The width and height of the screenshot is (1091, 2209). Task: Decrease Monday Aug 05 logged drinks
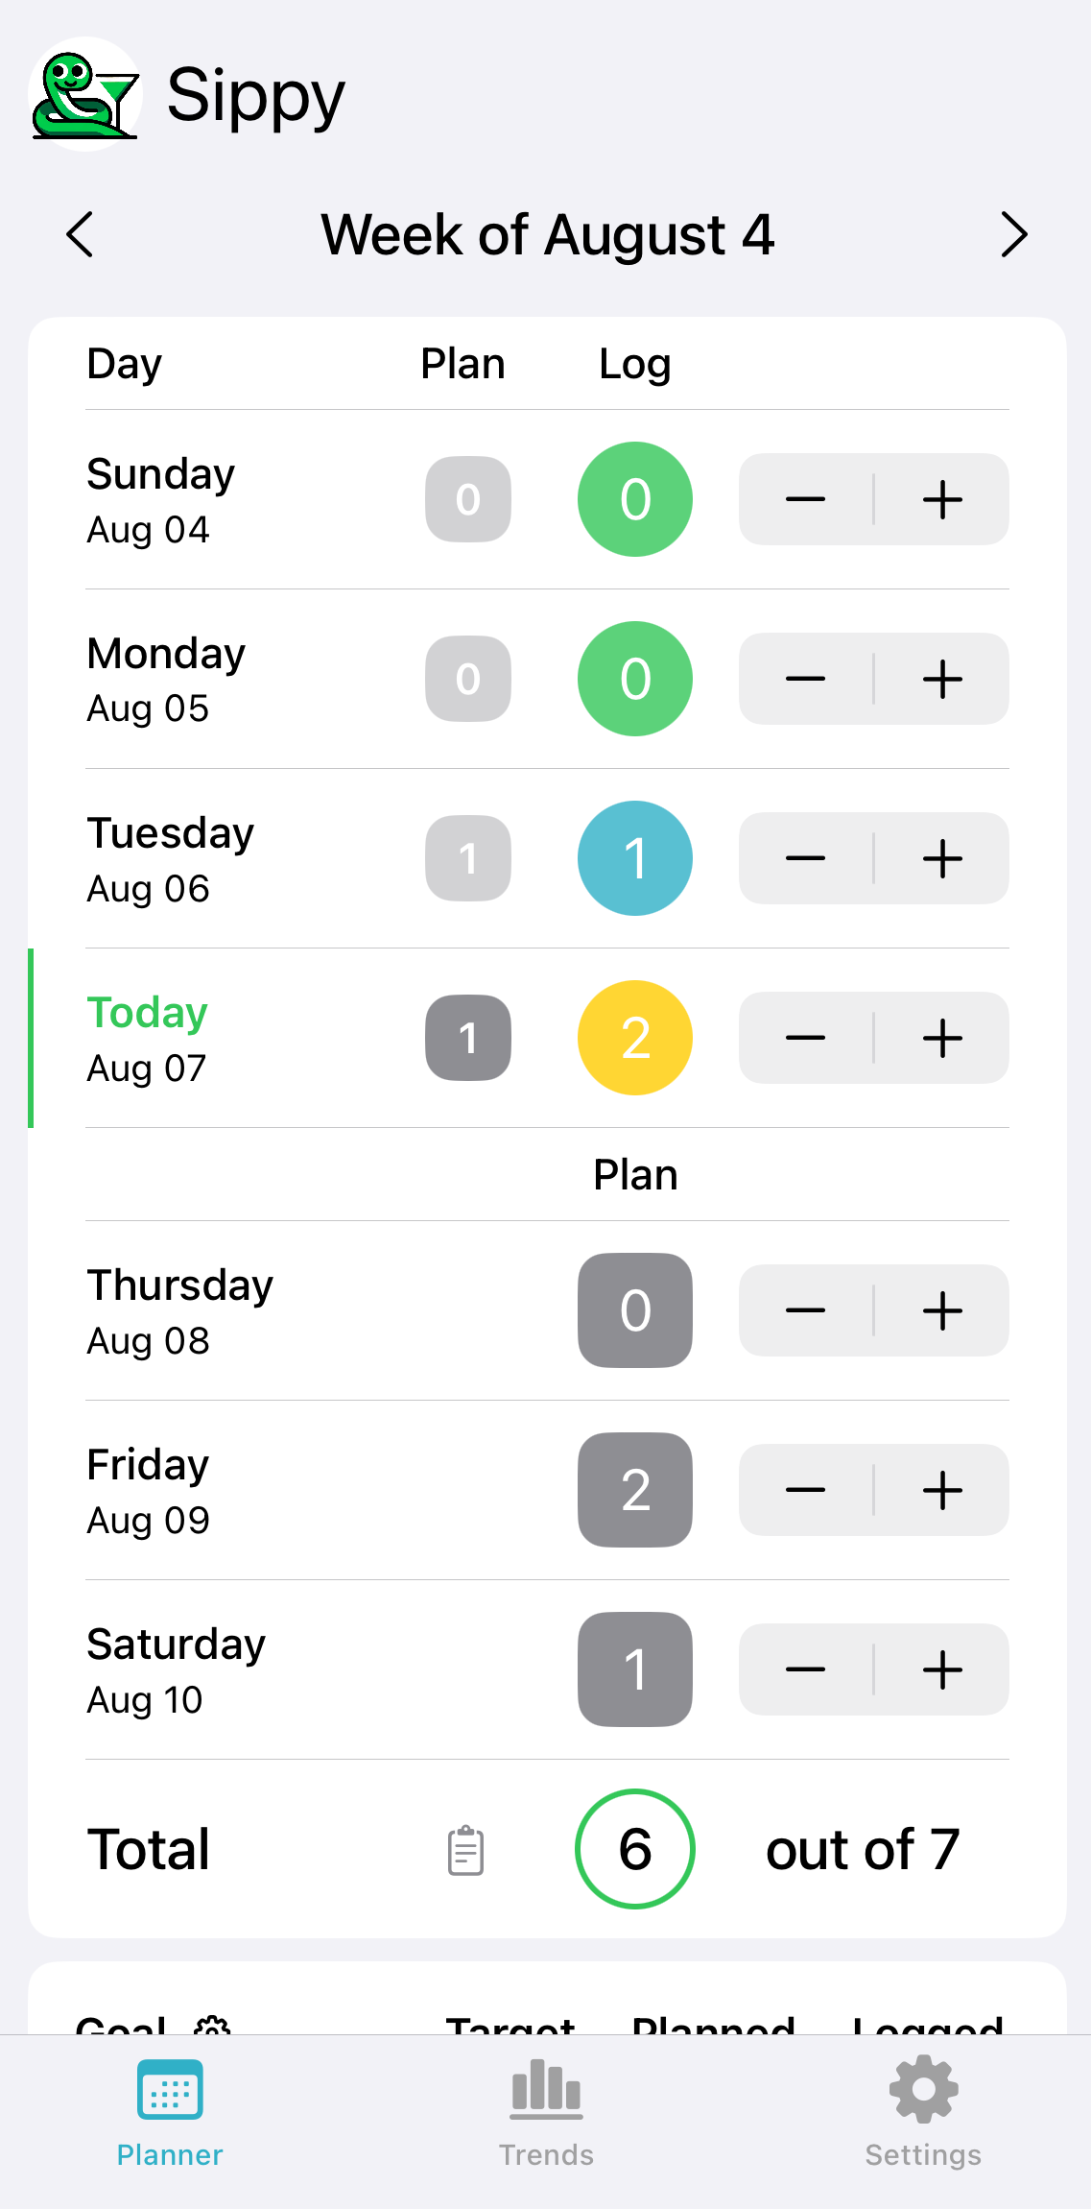point(806,679)
